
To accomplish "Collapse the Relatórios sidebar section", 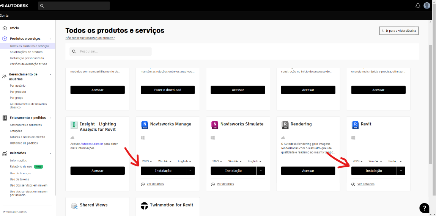I will click(x=50, y=153).
